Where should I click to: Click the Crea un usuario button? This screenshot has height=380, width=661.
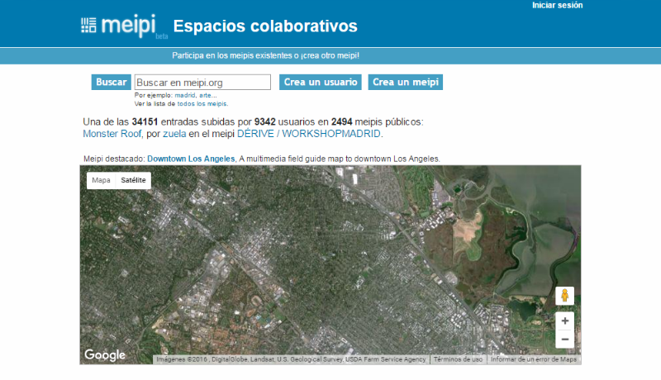pos(321,83)
